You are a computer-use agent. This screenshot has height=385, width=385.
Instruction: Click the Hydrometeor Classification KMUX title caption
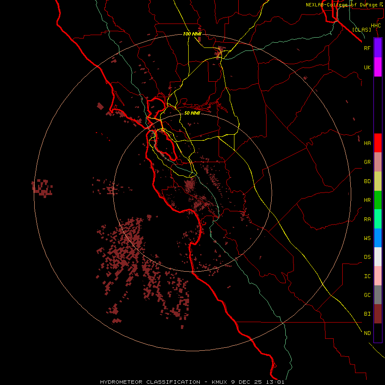[192, 382]
